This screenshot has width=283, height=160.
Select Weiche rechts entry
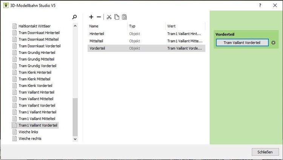click(30, 139)
